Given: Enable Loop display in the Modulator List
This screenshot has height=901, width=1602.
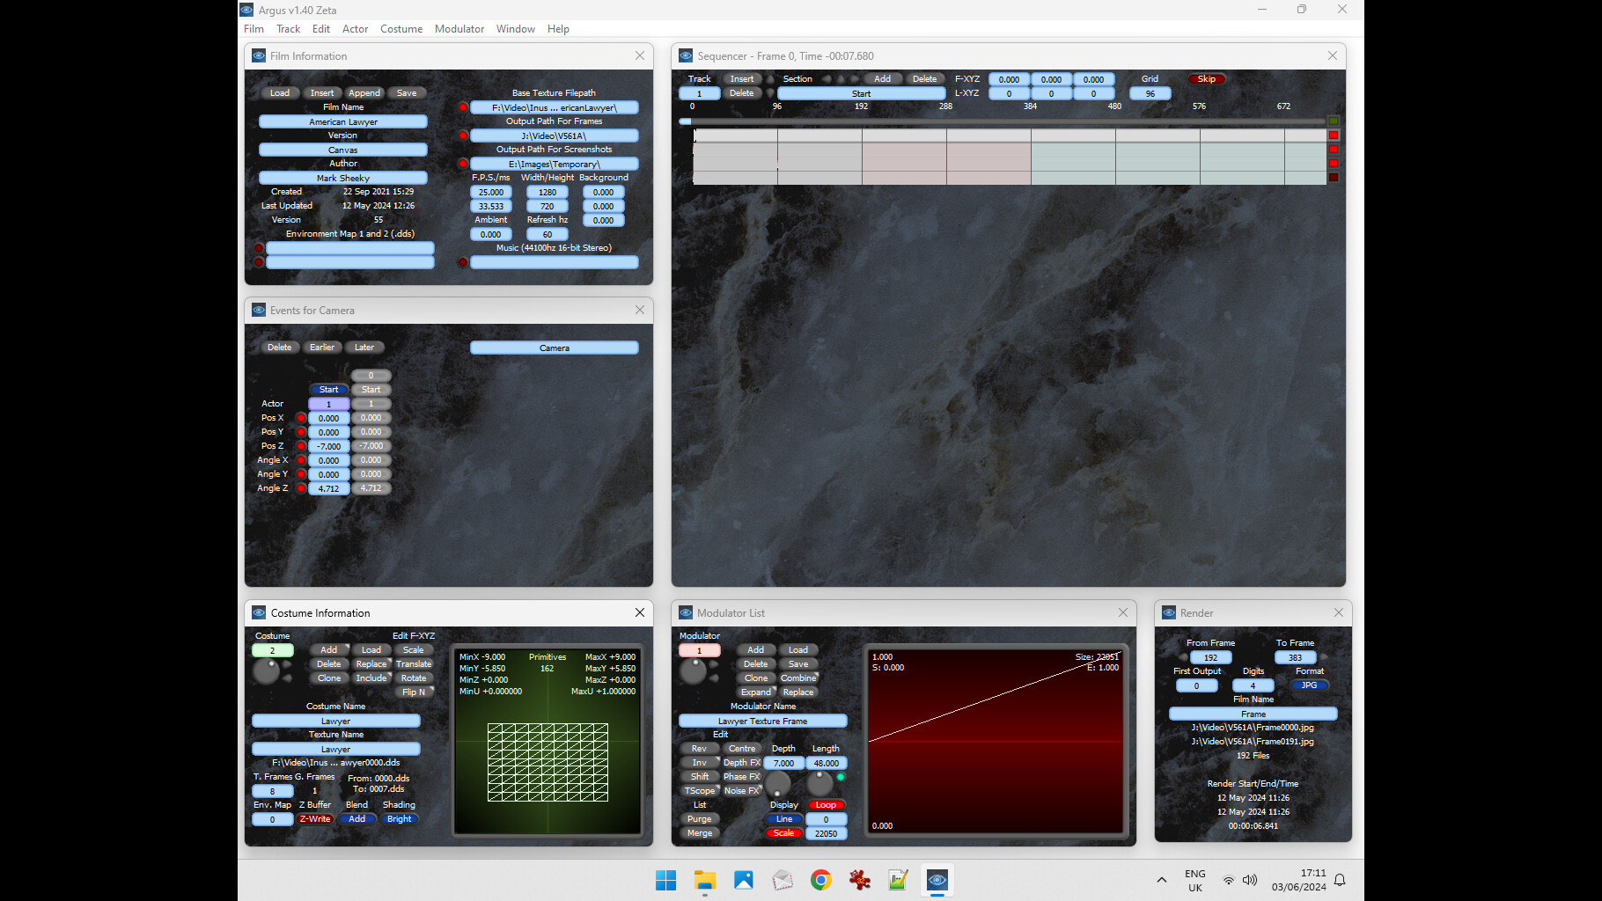Looking at the screenshot, I should (x=826, y=804).
